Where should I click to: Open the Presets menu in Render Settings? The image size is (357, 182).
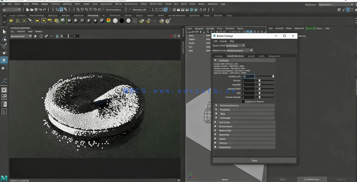[x=223, y=41]
